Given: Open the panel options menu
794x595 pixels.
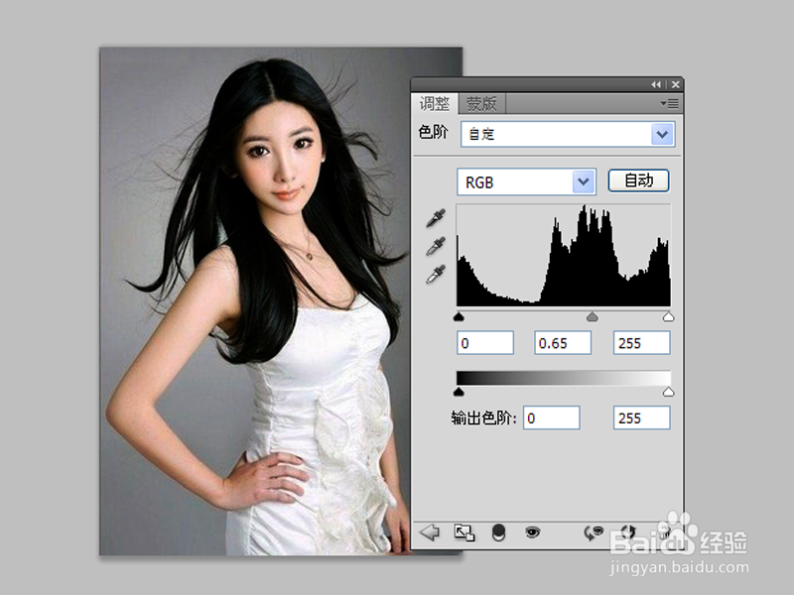Looking at the screenshot, I should (x=669, y=104).
